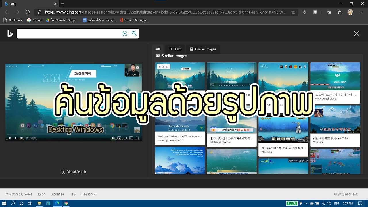
Task: Open the Windows notification center
Action: 360,203
